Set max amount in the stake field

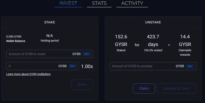86,54
